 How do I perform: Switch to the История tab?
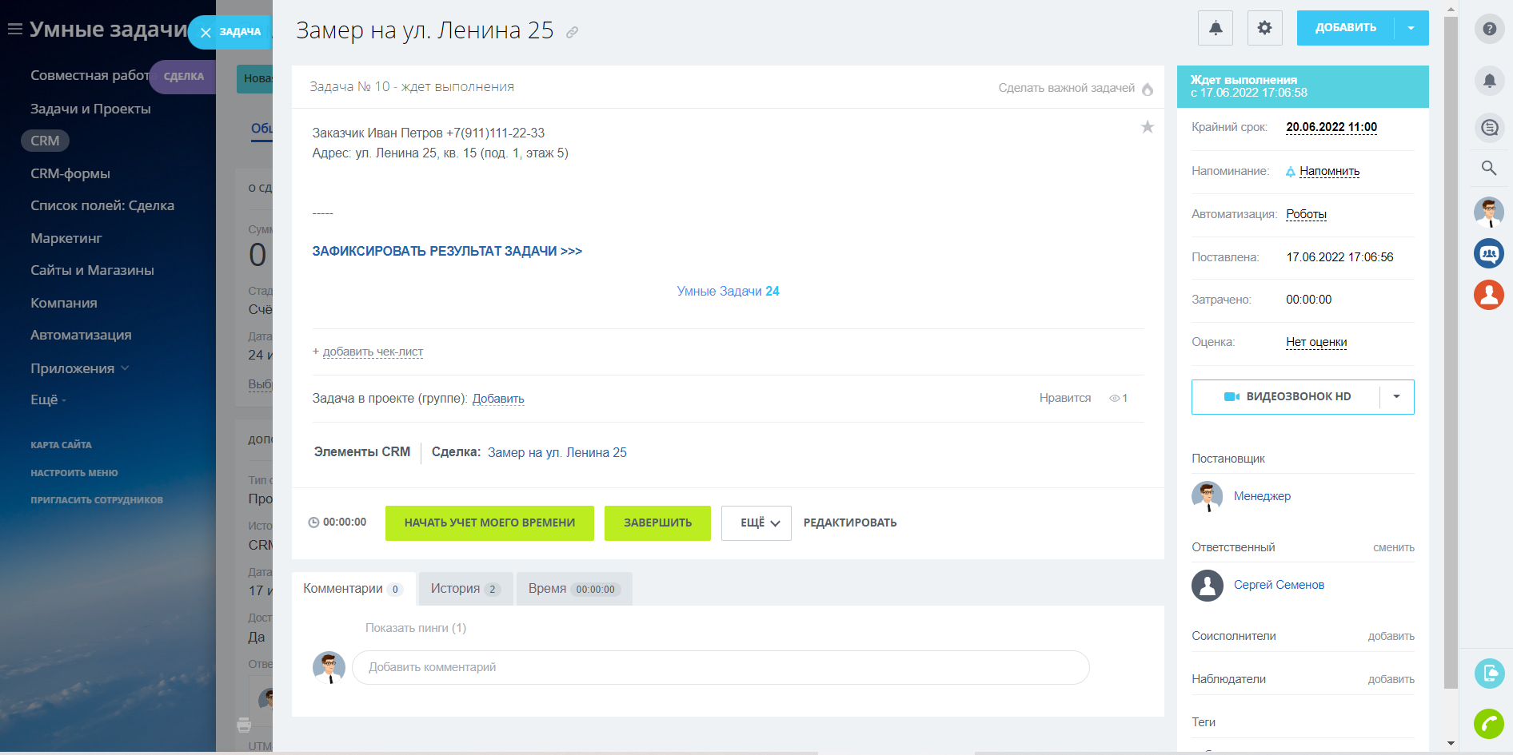pos(465,589)
